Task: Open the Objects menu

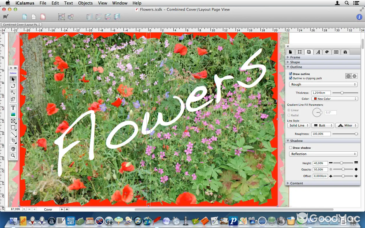Action: click(x=85, y=3)
